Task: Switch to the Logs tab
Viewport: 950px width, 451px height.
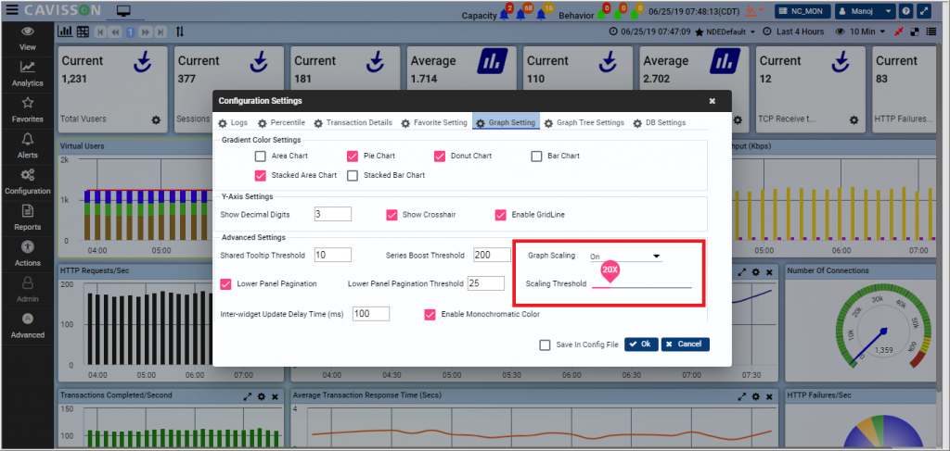Action: 233,123
